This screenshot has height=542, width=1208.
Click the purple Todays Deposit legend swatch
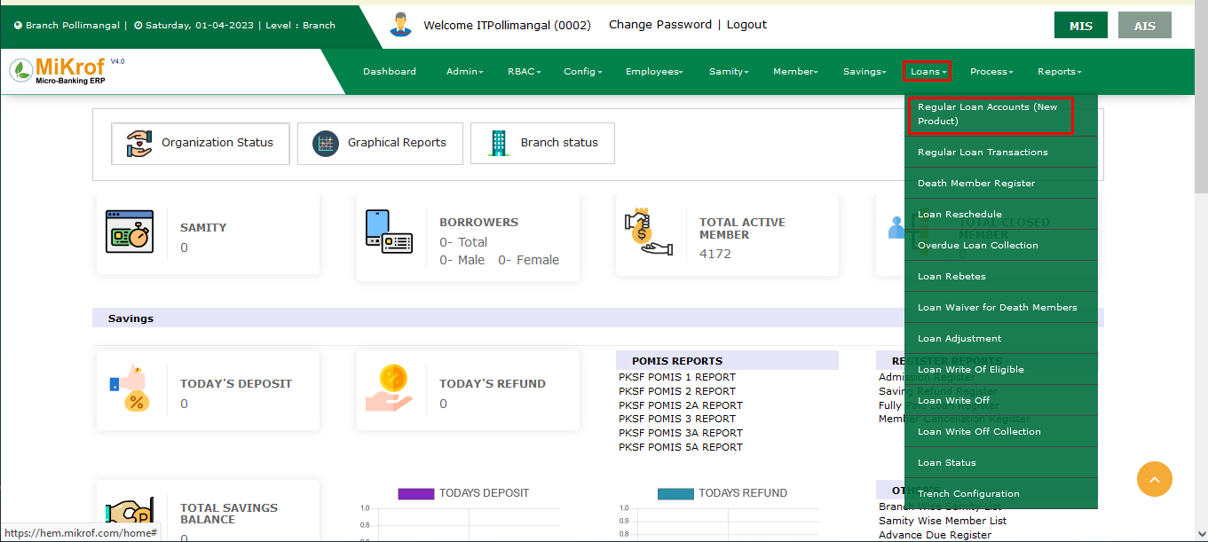415,493
